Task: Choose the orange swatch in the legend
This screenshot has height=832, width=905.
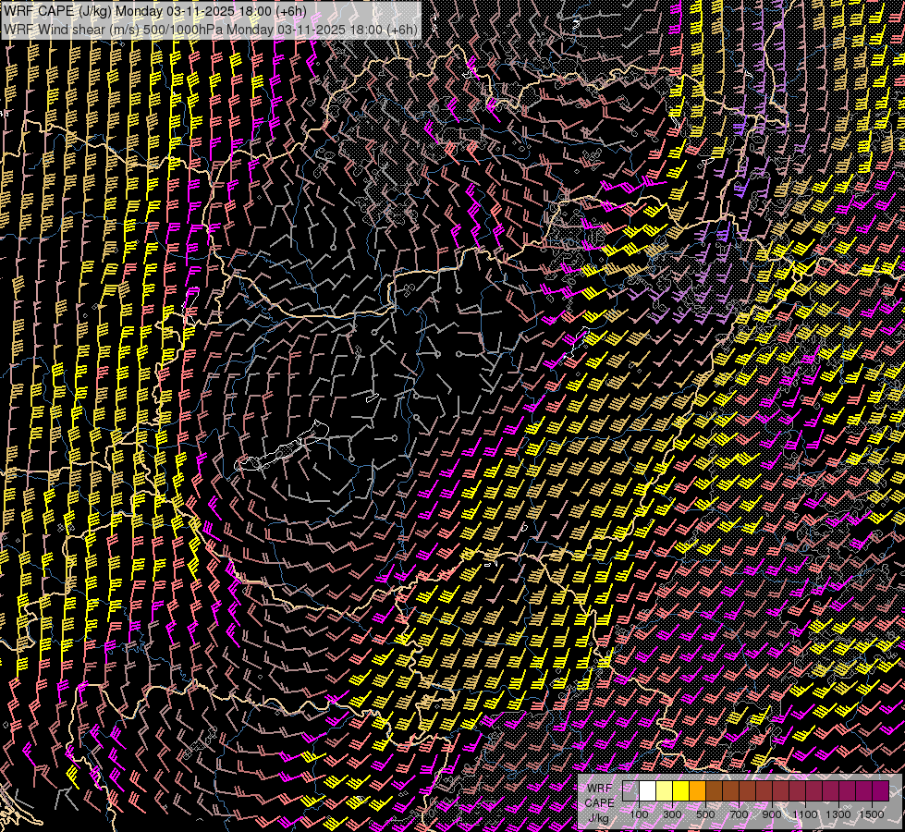Action: point(698,790)
